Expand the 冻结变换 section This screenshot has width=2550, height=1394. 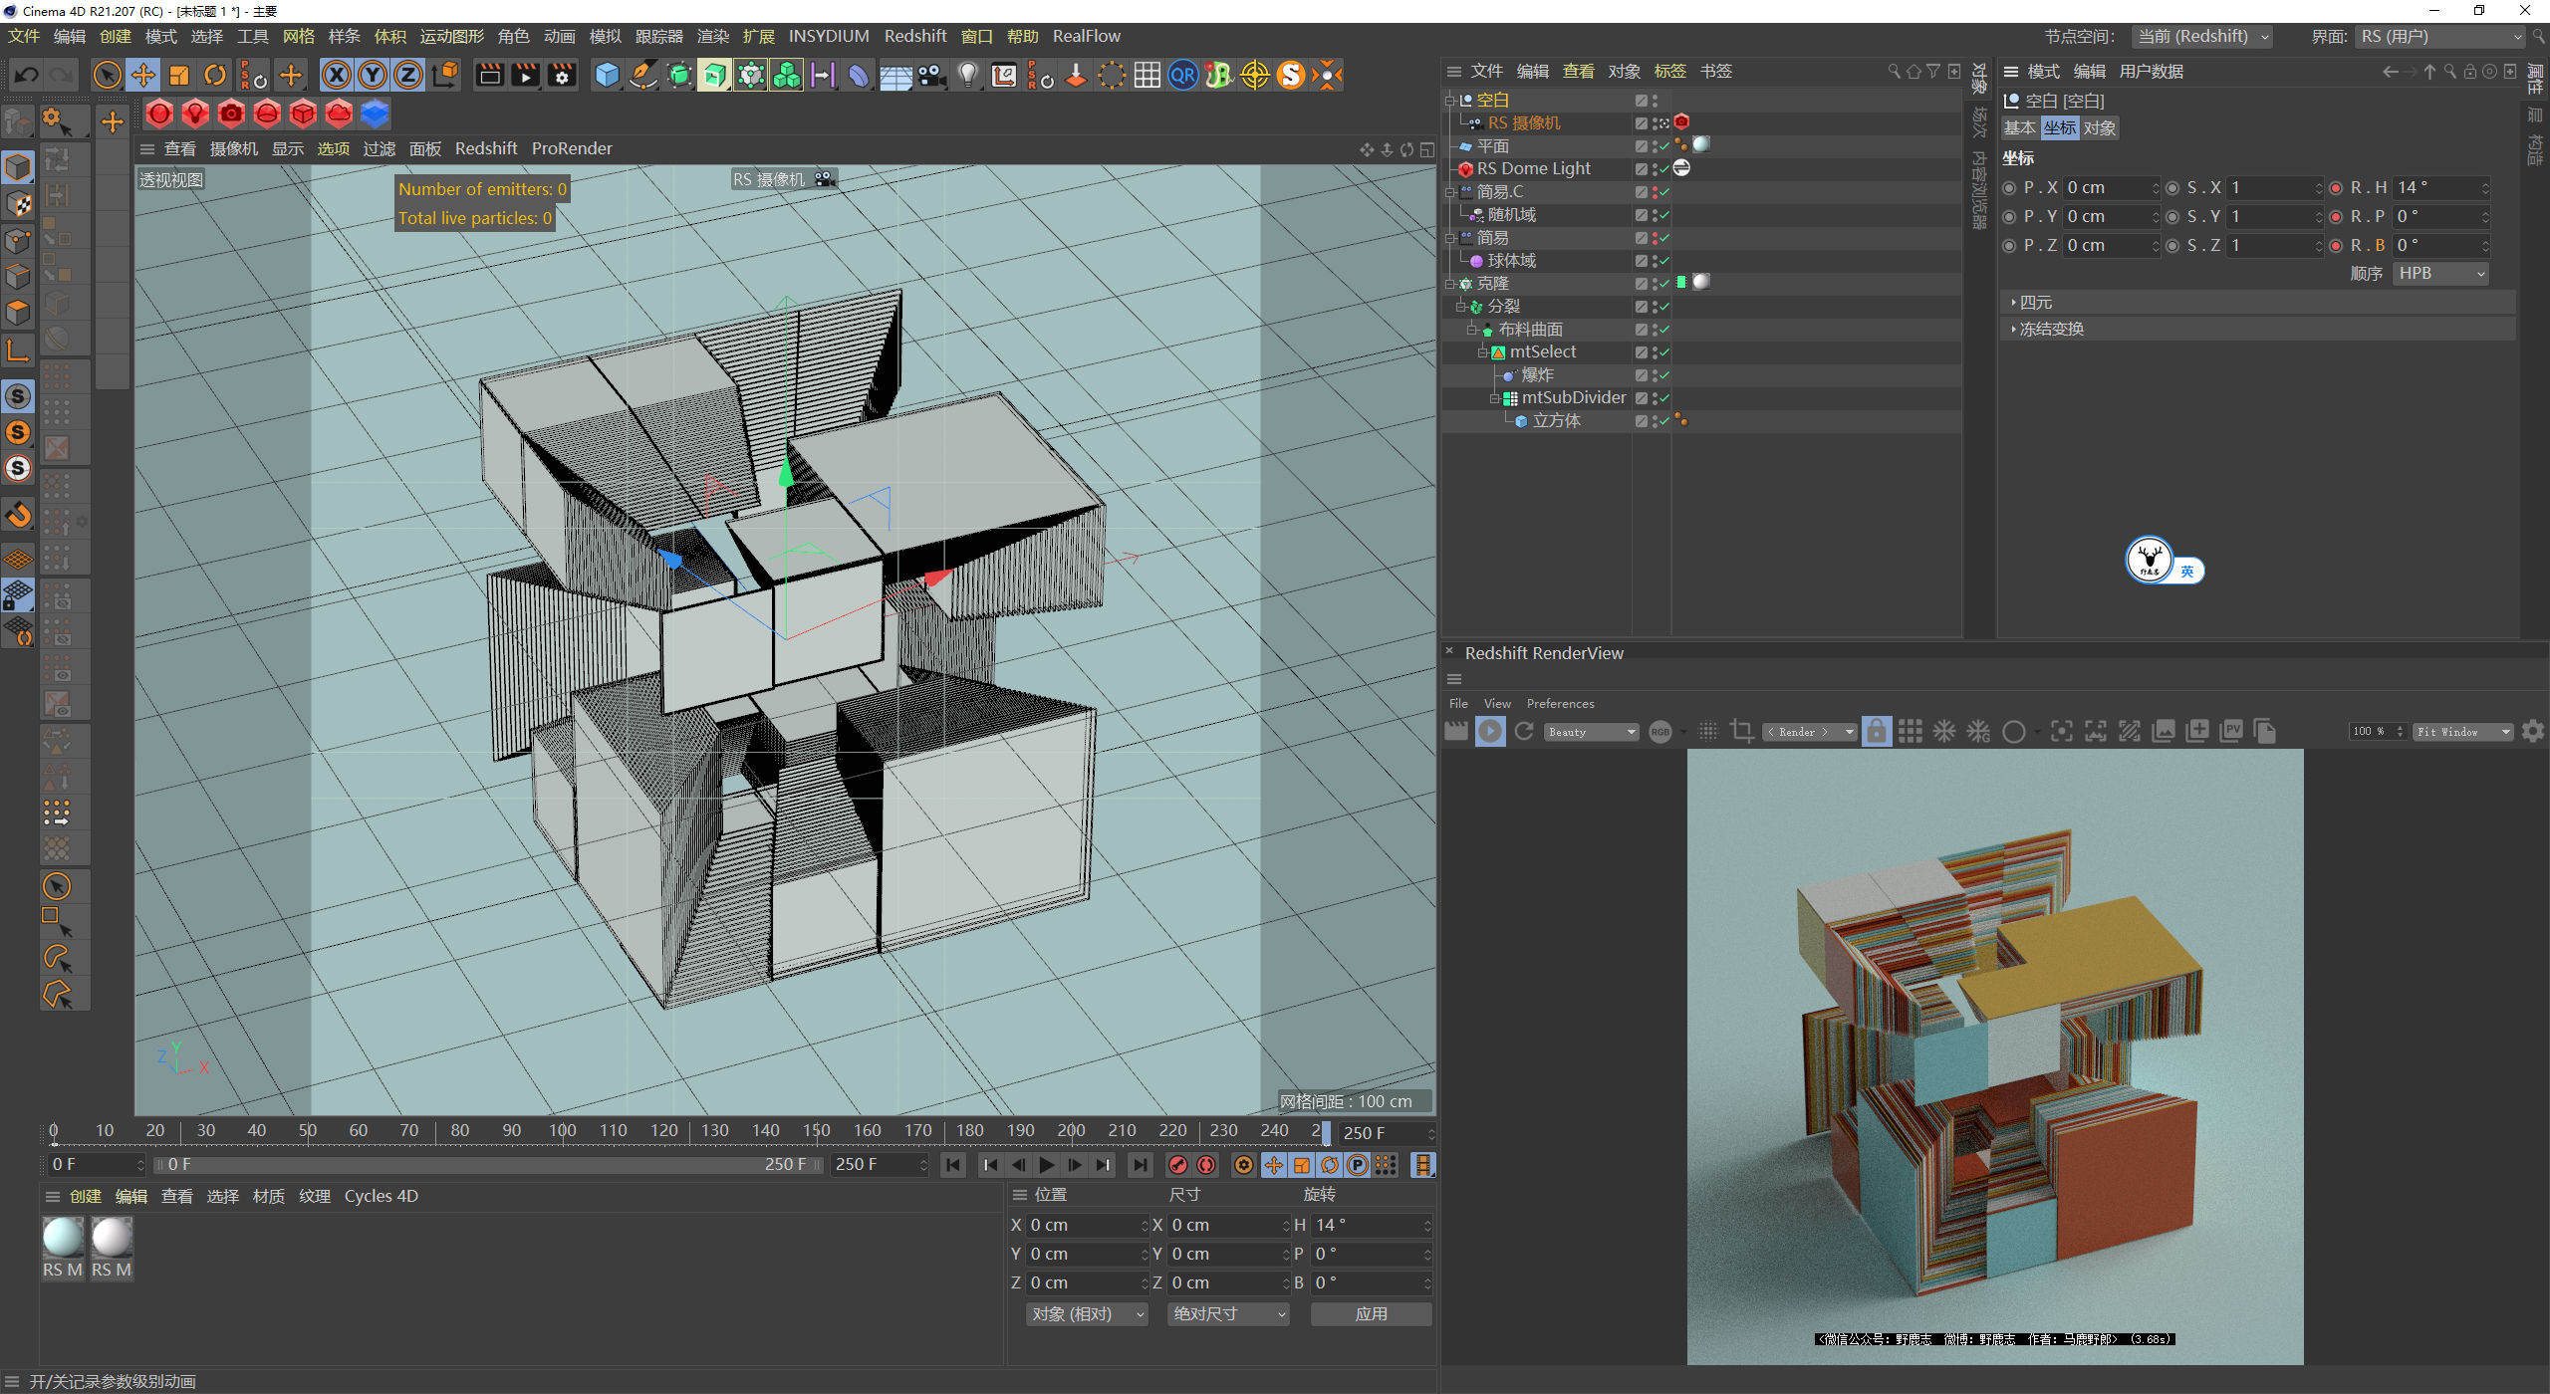click(2050, 329)
